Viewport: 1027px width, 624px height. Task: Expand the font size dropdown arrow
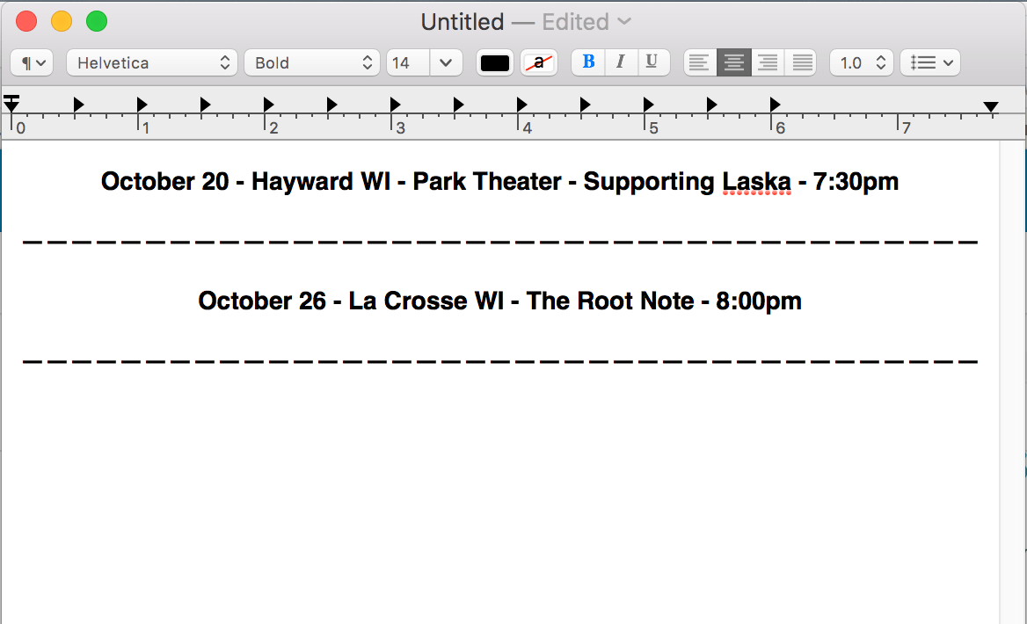click(446, 62)
